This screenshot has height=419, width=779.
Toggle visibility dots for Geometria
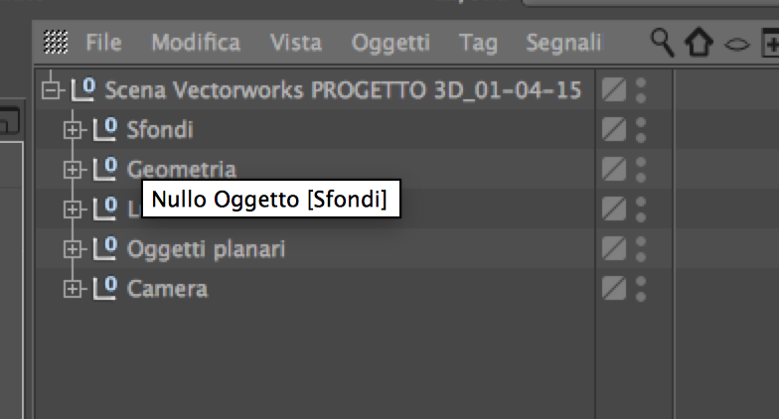(x=641, y=170)
